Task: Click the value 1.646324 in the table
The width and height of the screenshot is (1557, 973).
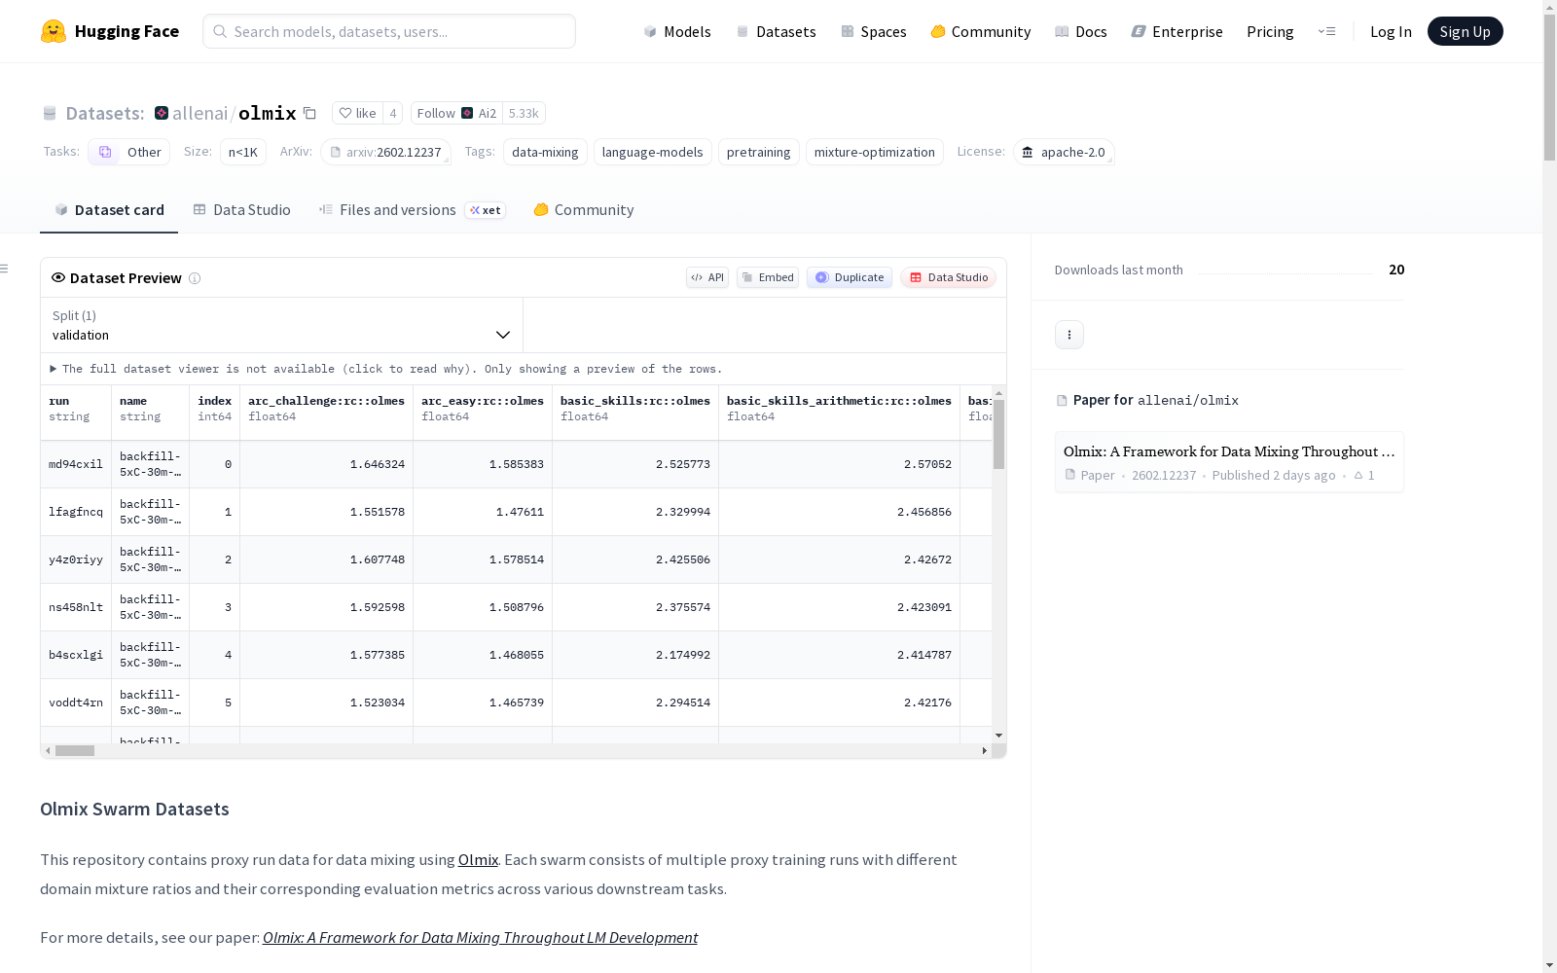Action: pyautogui.click(x=378, y=464)
